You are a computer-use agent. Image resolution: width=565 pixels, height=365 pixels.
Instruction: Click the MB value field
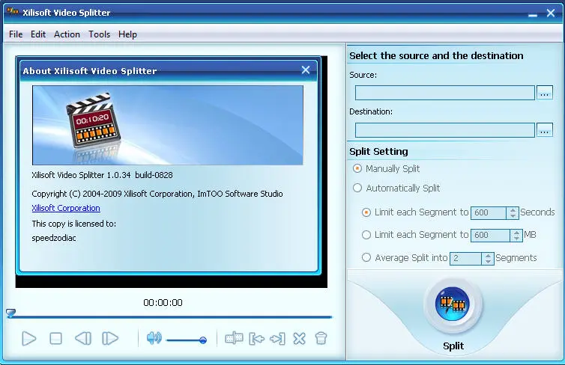click(490, 235)
